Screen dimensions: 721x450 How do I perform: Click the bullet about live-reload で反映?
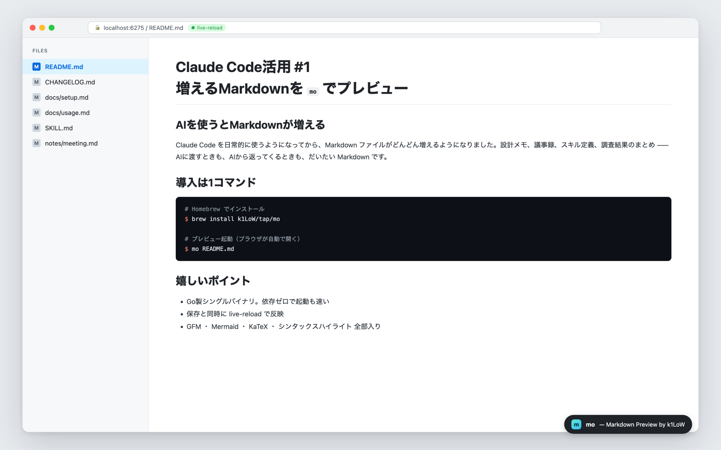tap(235, 314)
